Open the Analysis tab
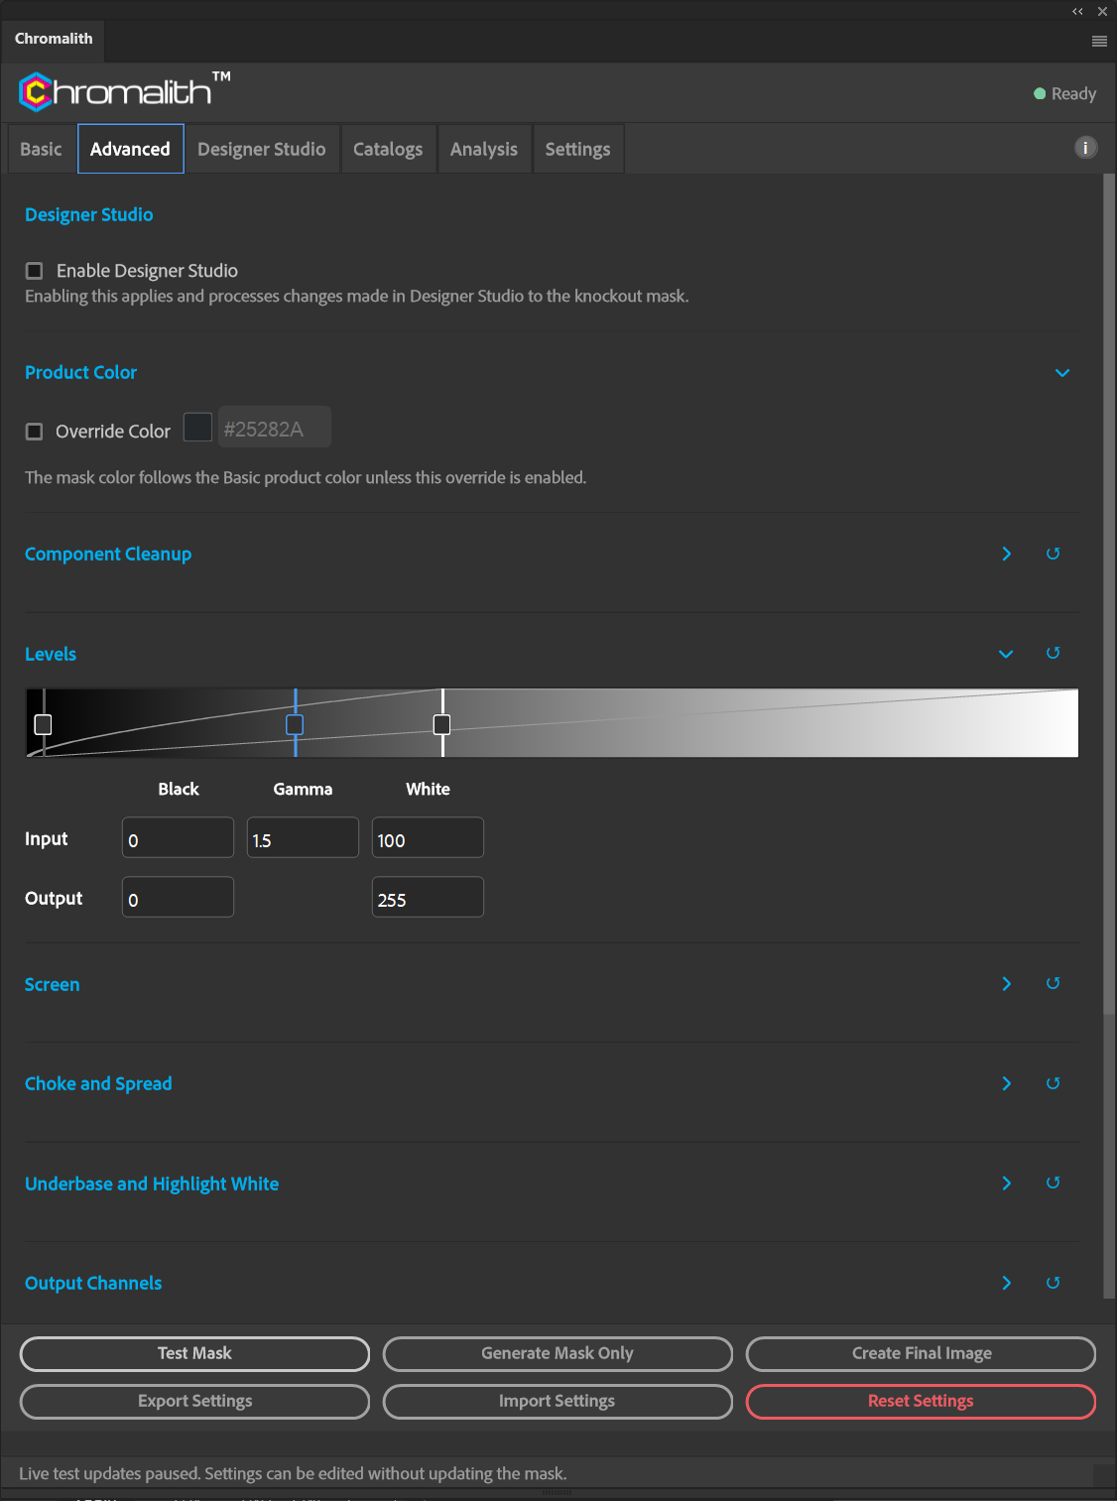The height and width of the screenshot is (1501, 1117). pyautogui.click(x=484, y=149)
